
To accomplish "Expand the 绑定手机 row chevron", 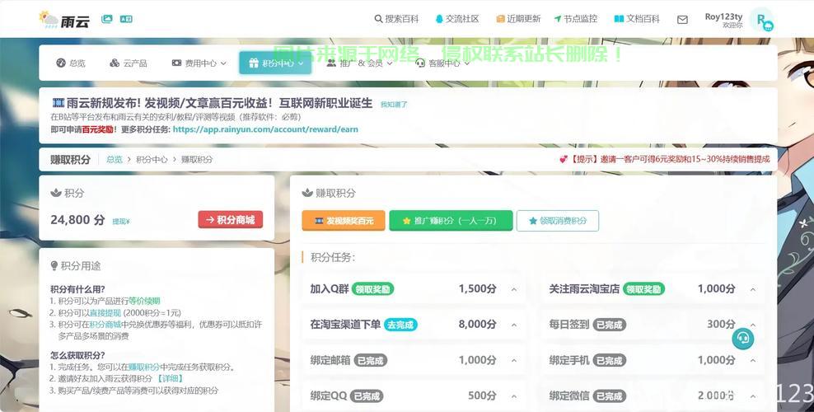I will [x=753, y=361].
